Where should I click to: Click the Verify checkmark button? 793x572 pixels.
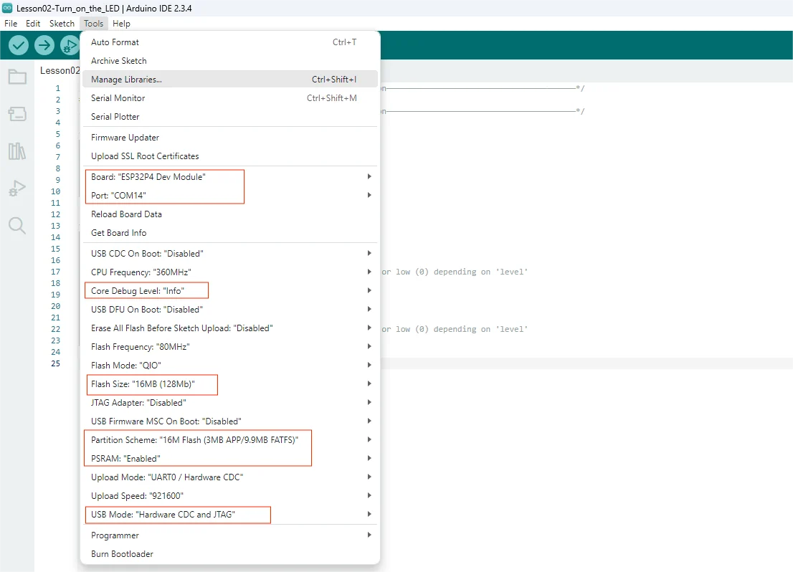pos(19,46)
